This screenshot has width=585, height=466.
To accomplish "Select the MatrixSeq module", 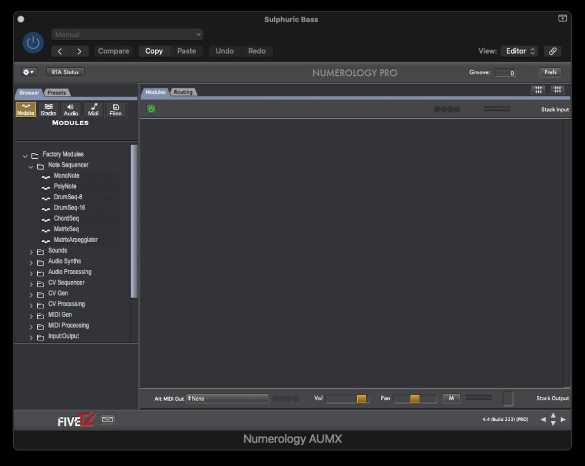I will click(66, 229).
